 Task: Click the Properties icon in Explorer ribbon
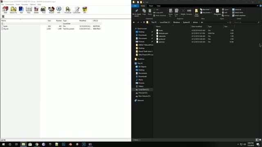[217, 12]
